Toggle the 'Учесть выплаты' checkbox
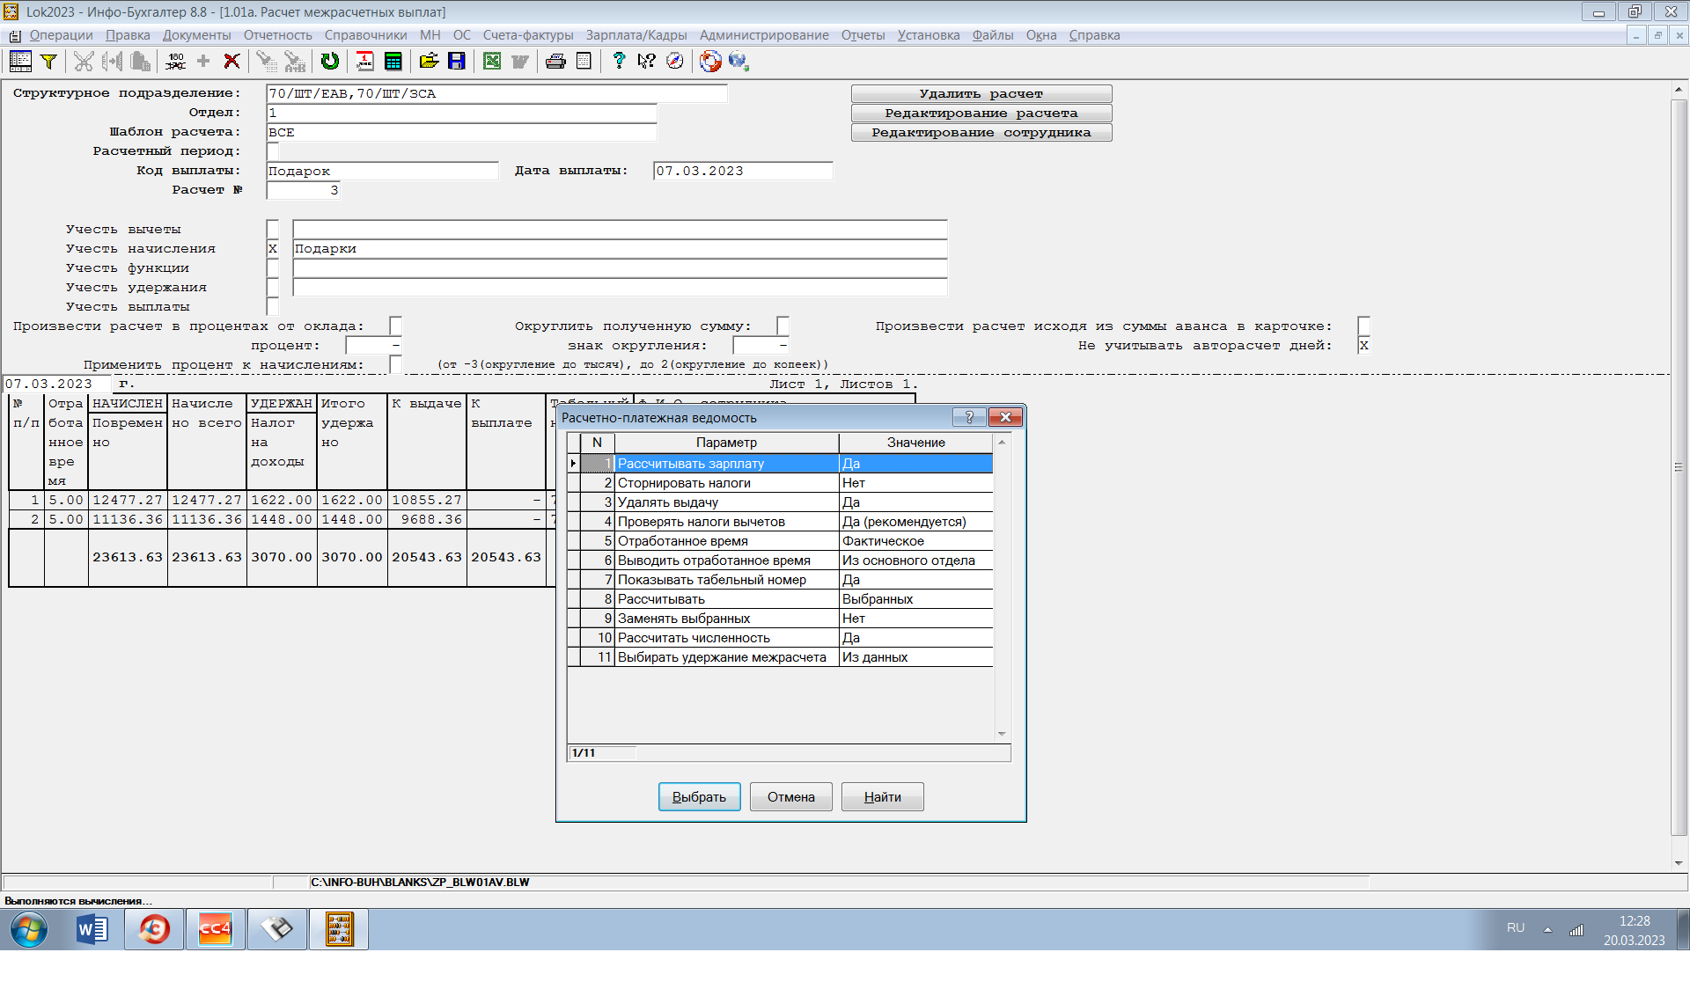The width and height of the screenshot is (1690, 989). (273, 307)
